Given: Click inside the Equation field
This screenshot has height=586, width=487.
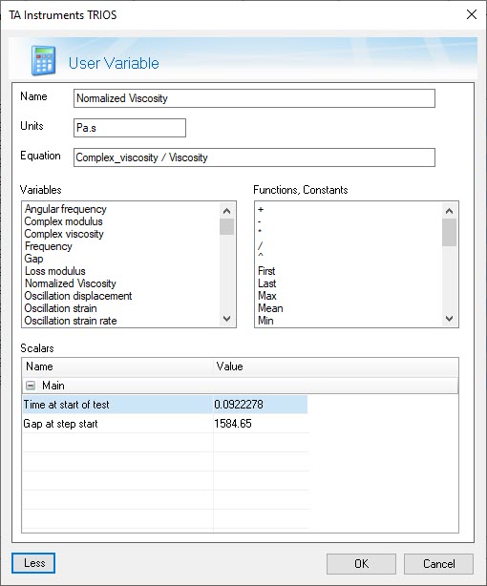Looking at the screenshot, I should 254,157.
